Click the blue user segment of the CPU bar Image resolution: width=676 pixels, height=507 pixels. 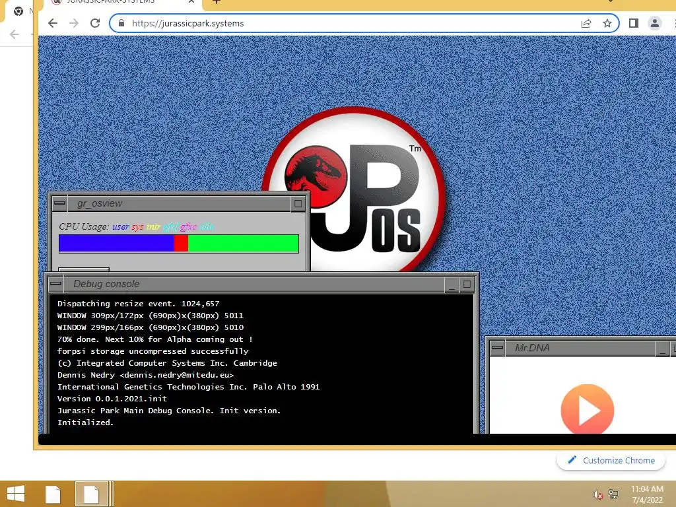point(116,244)
